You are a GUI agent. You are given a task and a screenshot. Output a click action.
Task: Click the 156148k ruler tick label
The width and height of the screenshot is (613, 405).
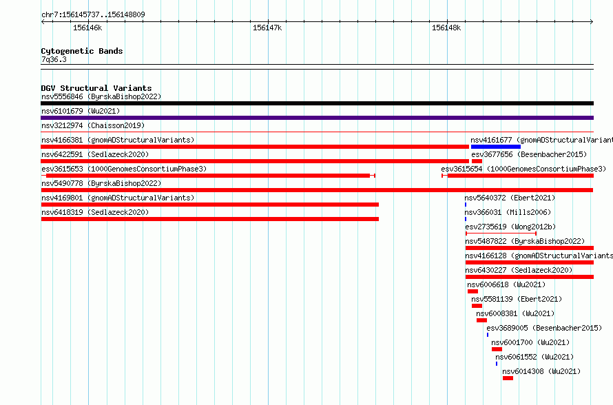coord(446,28)
